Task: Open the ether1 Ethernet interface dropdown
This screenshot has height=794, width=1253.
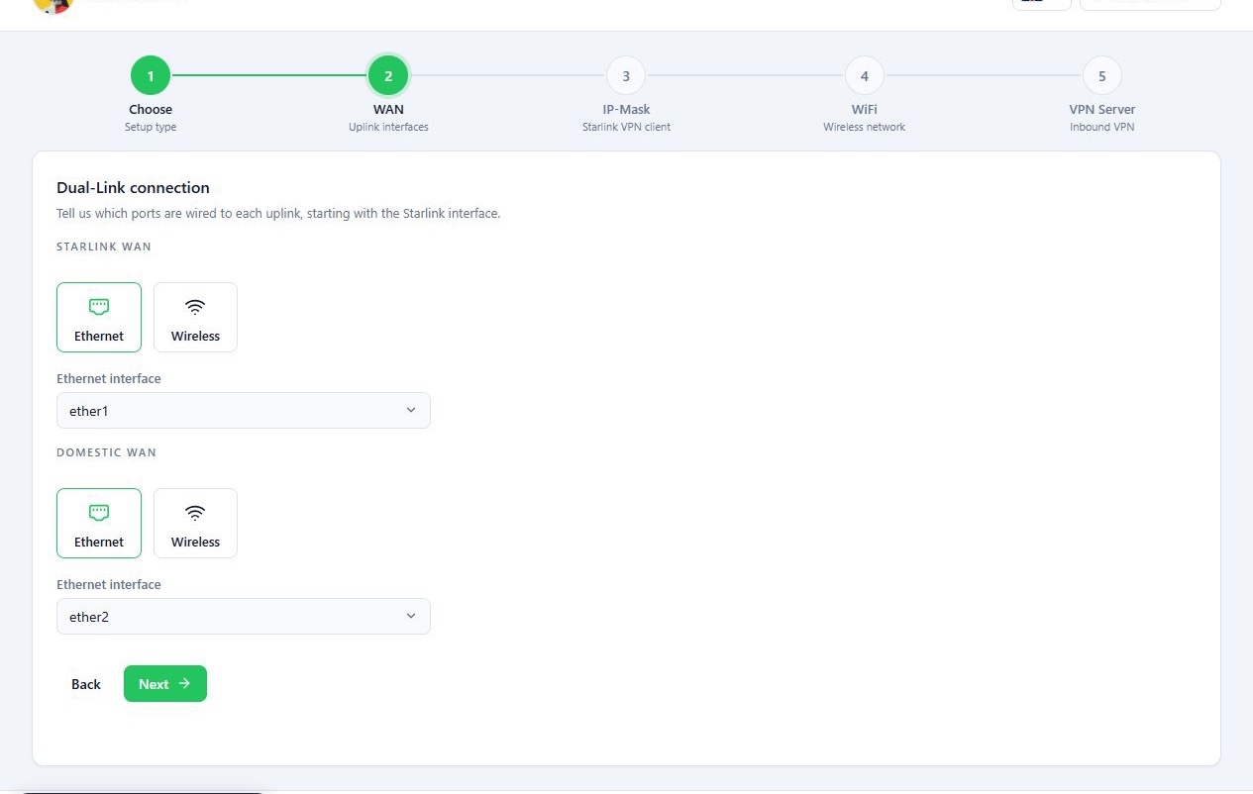Action: coord(244,411)
